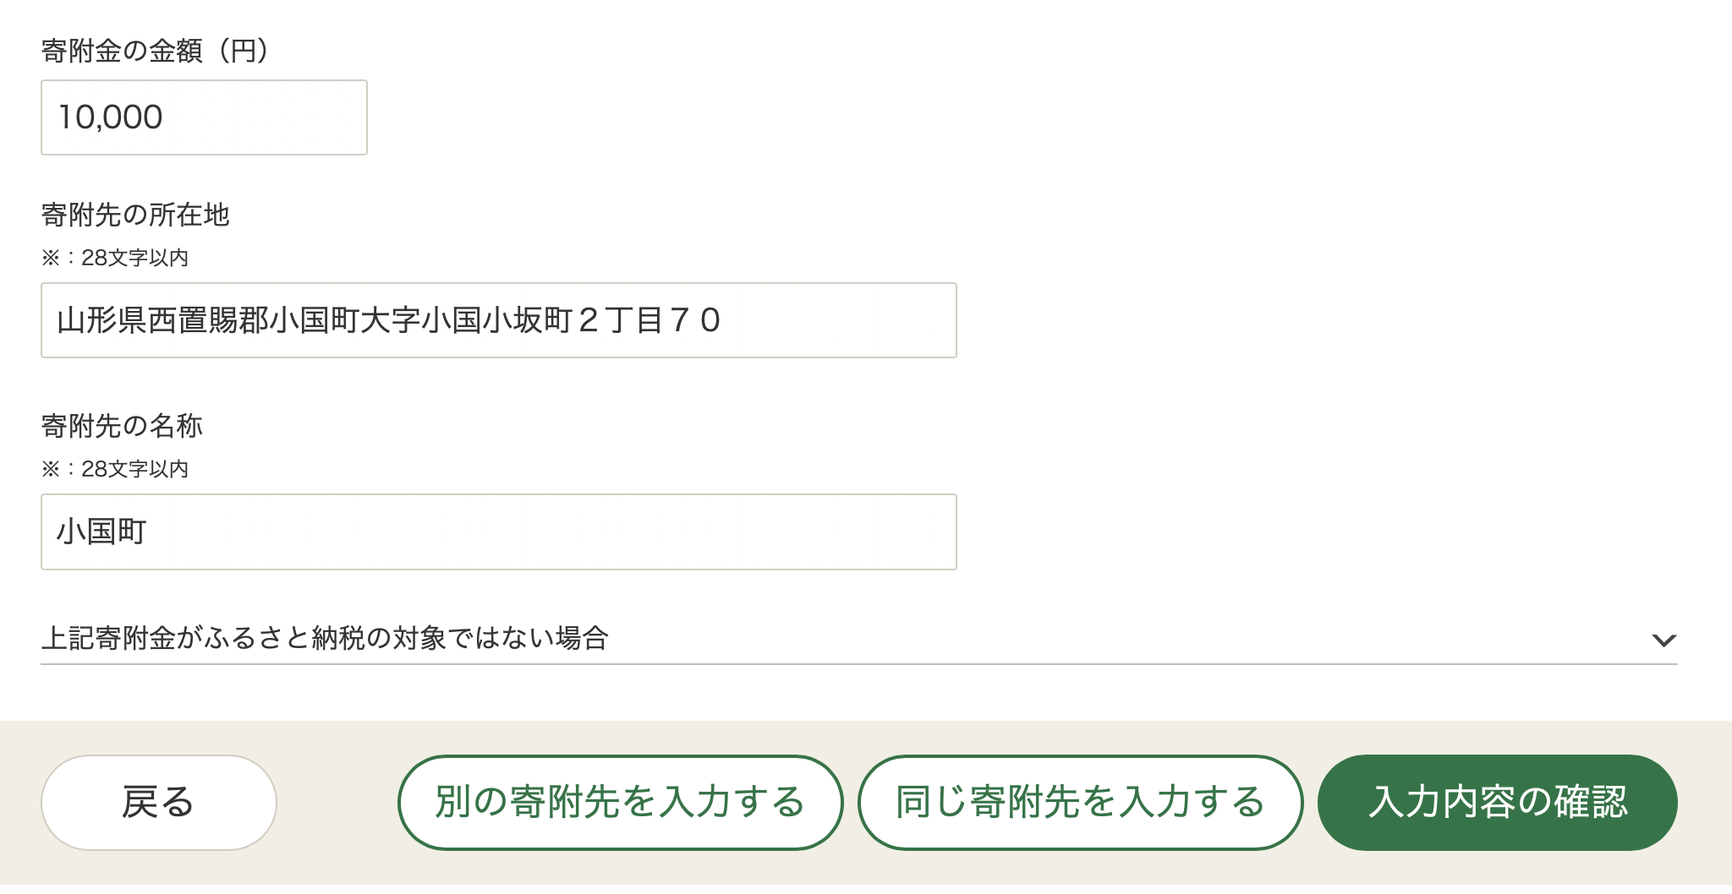Image resolution: width=1732 pixels, height=894 pixels.
Task: Click the down chevron icon beside ふるさと納税 section
Action: (1663, 640)
